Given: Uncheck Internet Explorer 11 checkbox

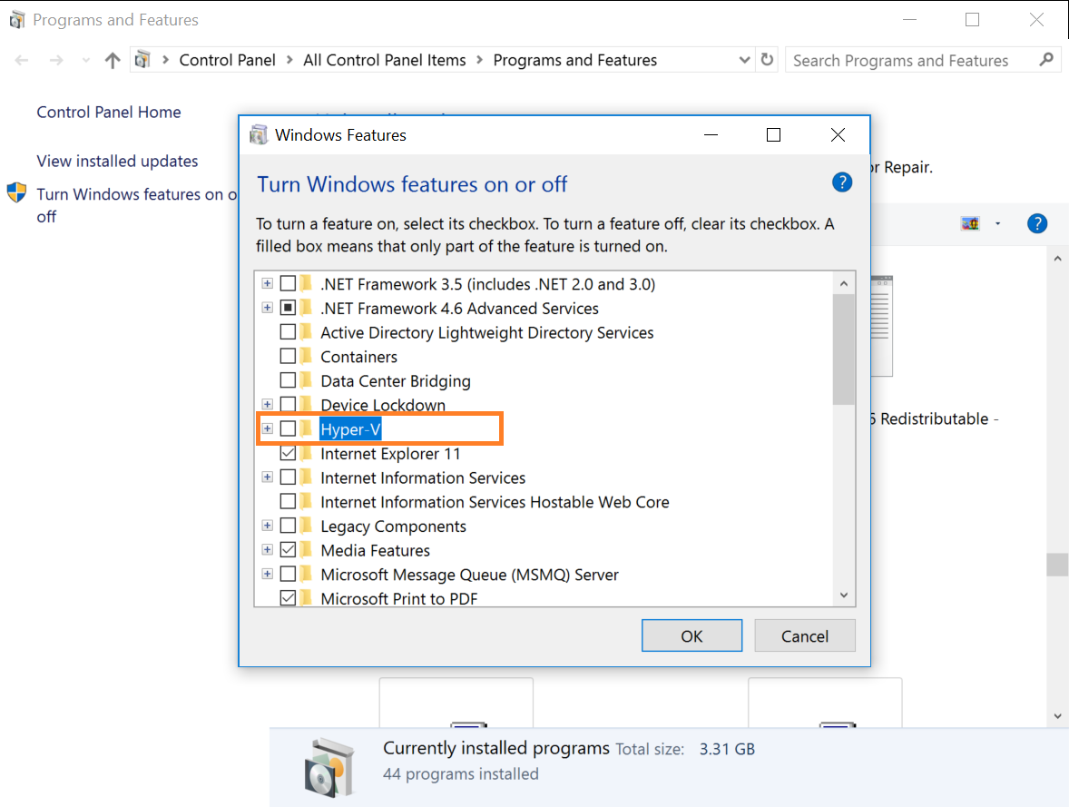Looking at the screenshot, I should (x=288, y=453).
